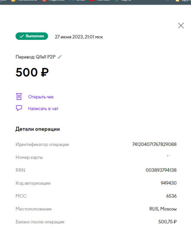Click the Подписки bookmark icon
Image resolution: width=191 pixels, height=236 pixels.
(44, 1)
